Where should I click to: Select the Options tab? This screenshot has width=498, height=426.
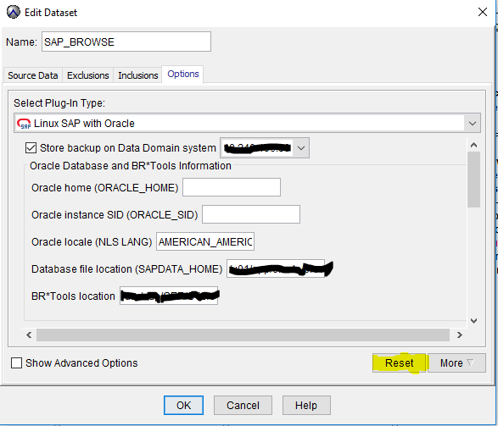[x=183, y=75]
